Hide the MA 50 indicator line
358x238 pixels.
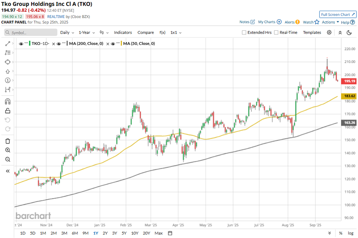[113, 43]
